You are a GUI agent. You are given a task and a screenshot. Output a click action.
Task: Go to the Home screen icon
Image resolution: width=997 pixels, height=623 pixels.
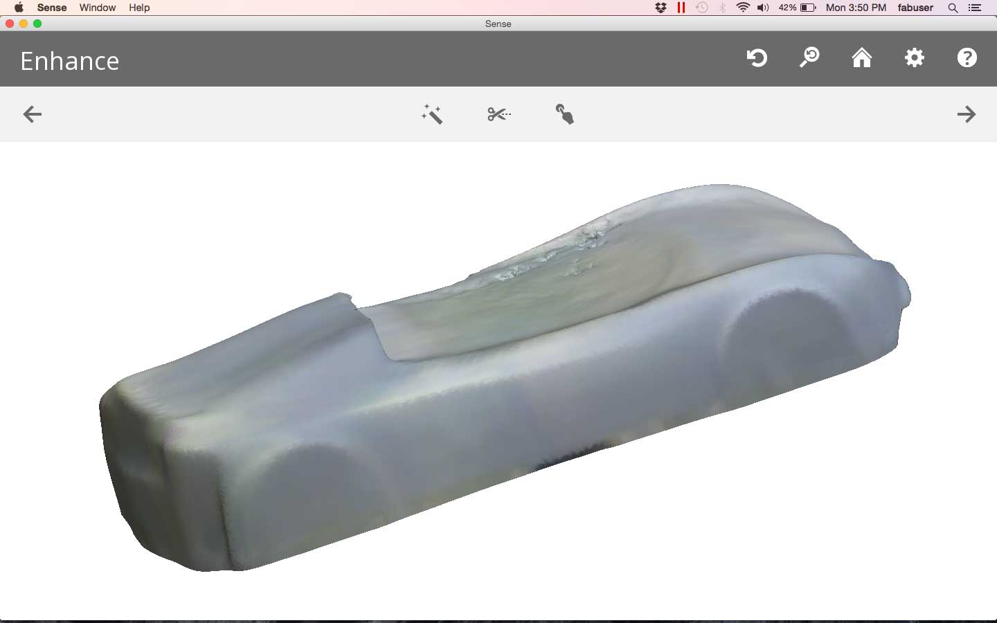point(862,57)
